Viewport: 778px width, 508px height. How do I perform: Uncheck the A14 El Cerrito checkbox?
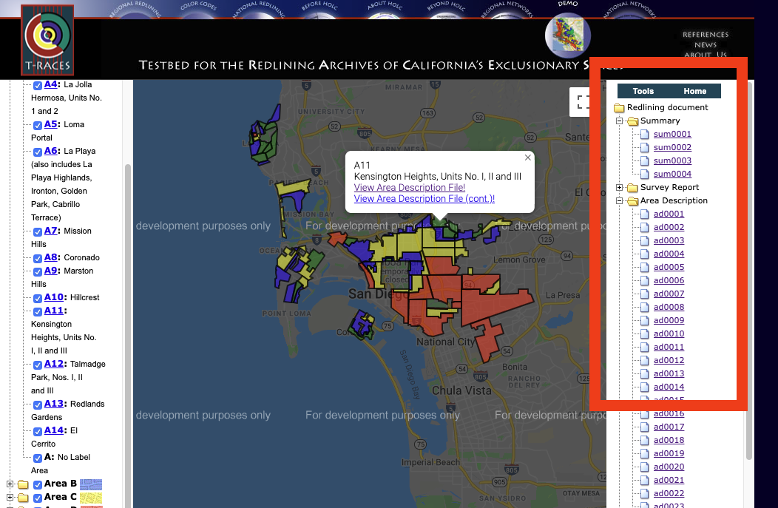pos(37,432)
